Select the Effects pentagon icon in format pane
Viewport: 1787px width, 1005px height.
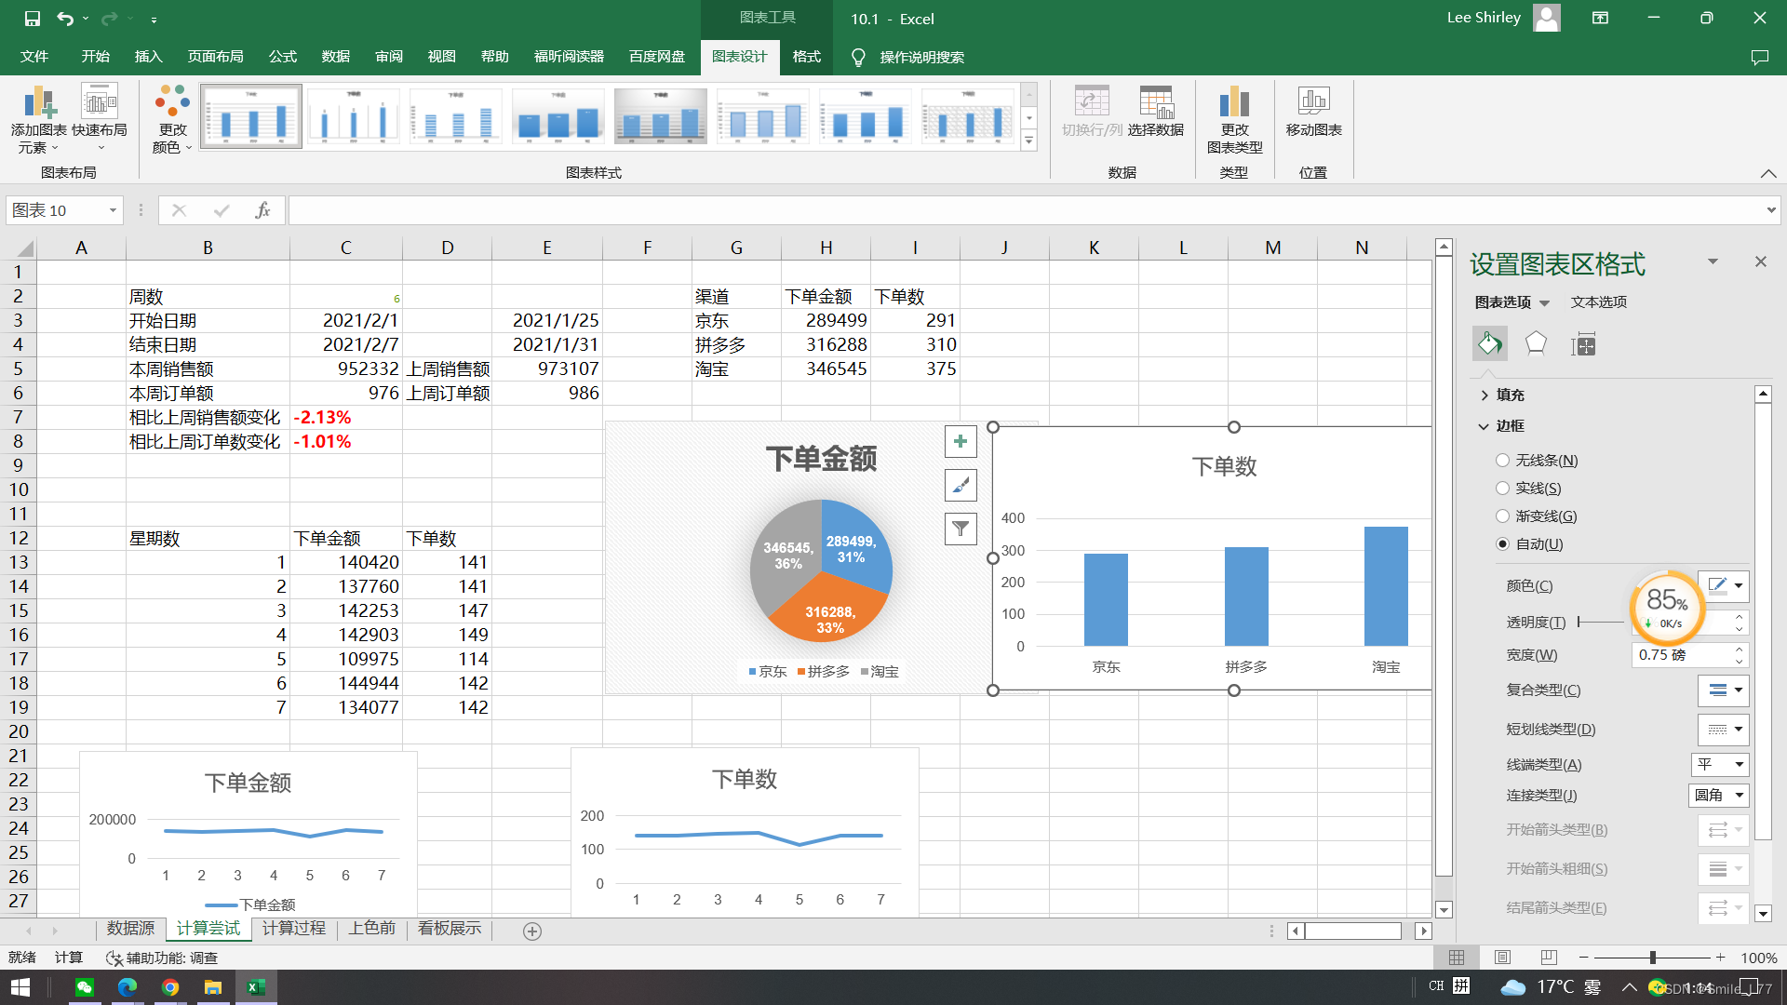pos(1536,344)
